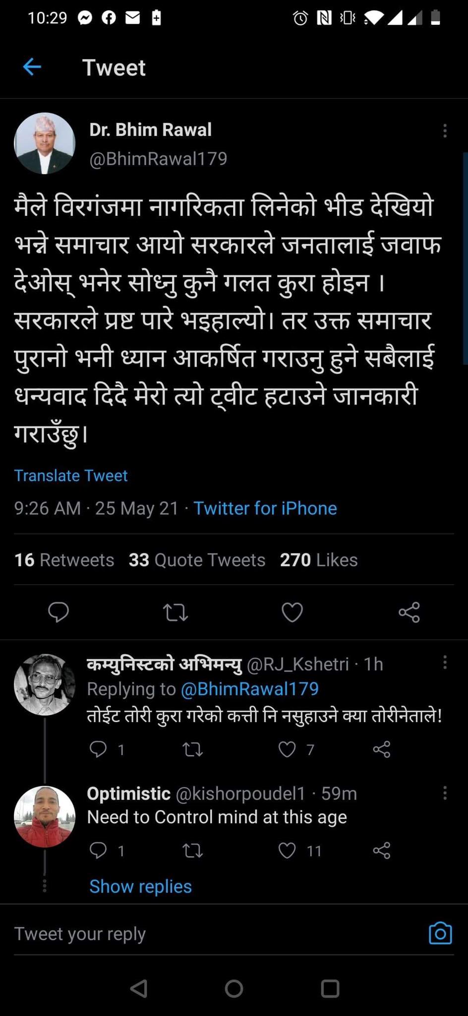The image size is (468, 1016).
Task: Open more options for Optimistic's reply
Action: point(445,793)
